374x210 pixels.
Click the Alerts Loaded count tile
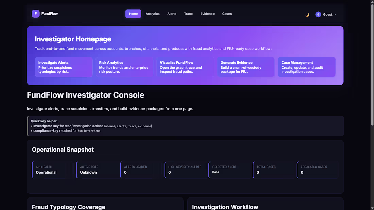coord(141,170)
